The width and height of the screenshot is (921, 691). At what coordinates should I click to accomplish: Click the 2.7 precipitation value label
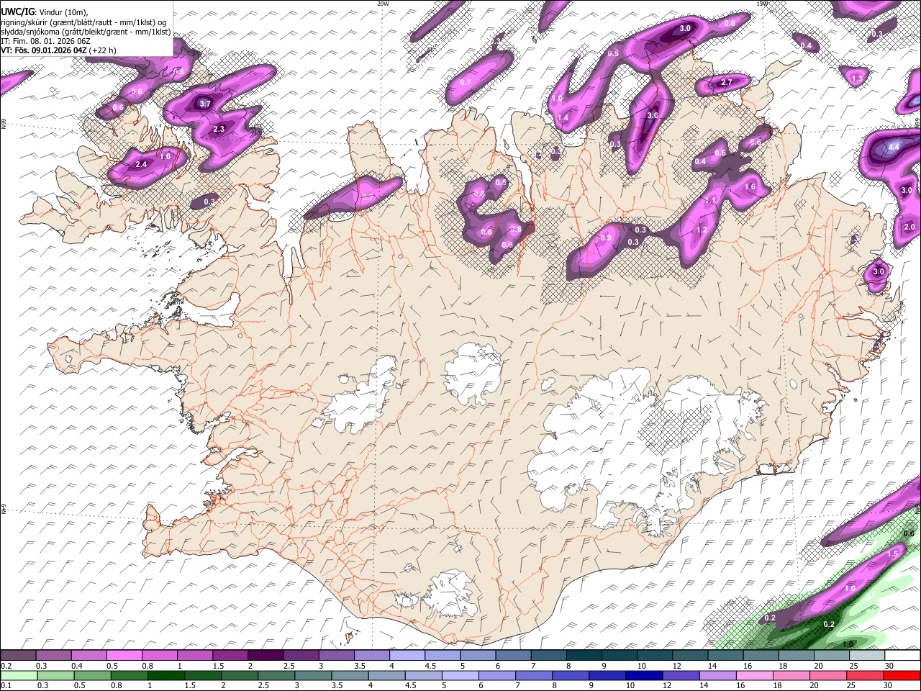pyautogui.click(x=727, y=83)
